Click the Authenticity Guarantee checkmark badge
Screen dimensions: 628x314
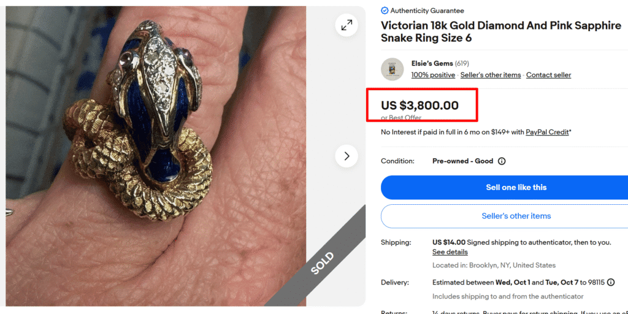[x=385, y=10]
